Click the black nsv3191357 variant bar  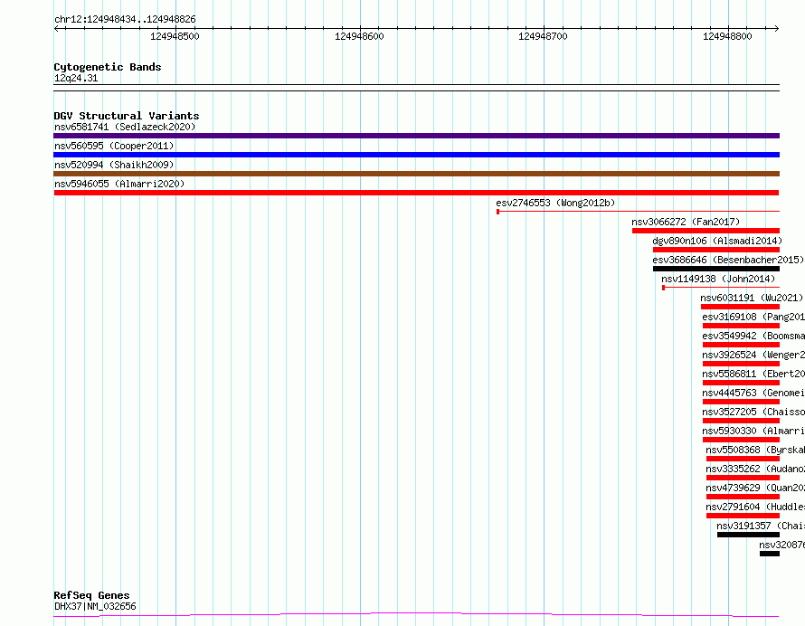coord(749,535)
